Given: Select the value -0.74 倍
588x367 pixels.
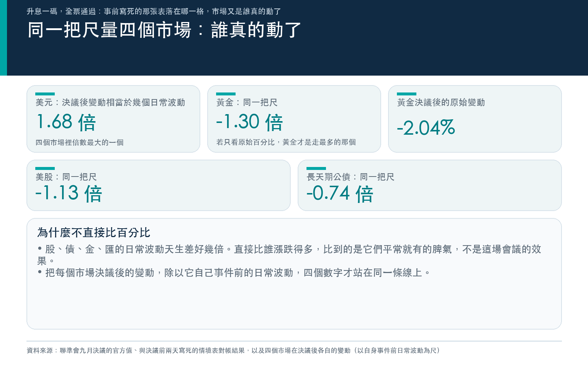Looking at the screenshot, I should [x=340, y=193].
